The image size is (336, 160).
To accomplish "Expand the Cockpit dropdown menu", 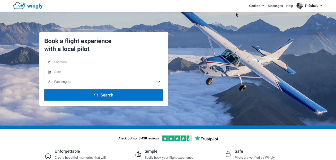I will (x=257, y=6).
